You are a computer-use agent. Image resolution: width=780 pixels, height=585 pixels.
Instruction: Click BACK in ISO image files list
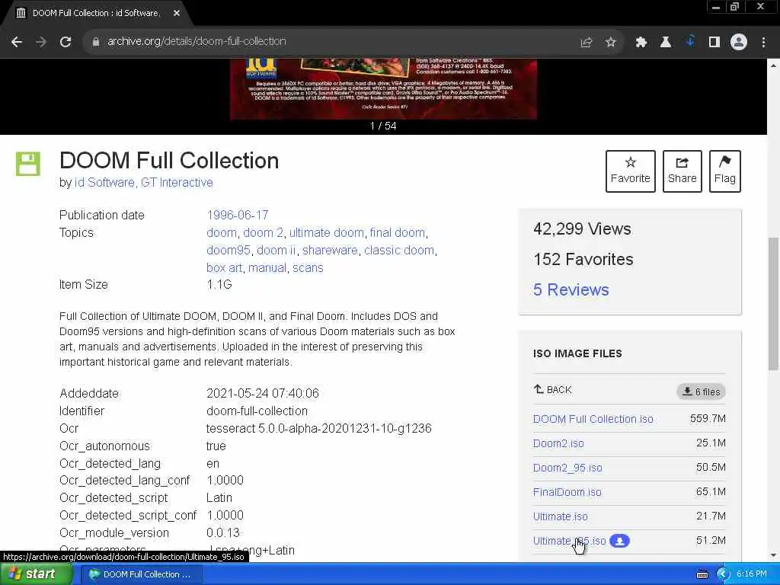coord(553,389)
